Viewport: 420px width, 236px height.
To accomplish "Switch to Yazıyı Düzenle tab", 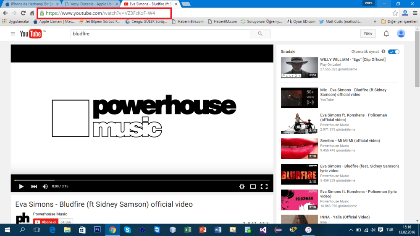I will (91, 4).
